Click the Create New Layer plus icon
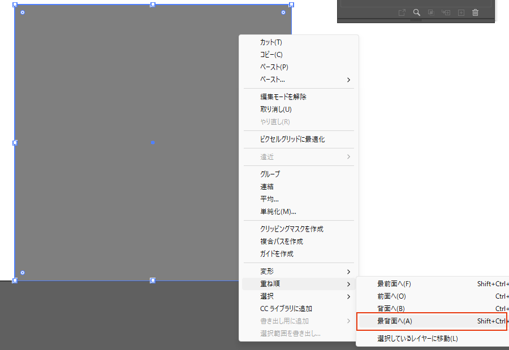 [461, 12]
